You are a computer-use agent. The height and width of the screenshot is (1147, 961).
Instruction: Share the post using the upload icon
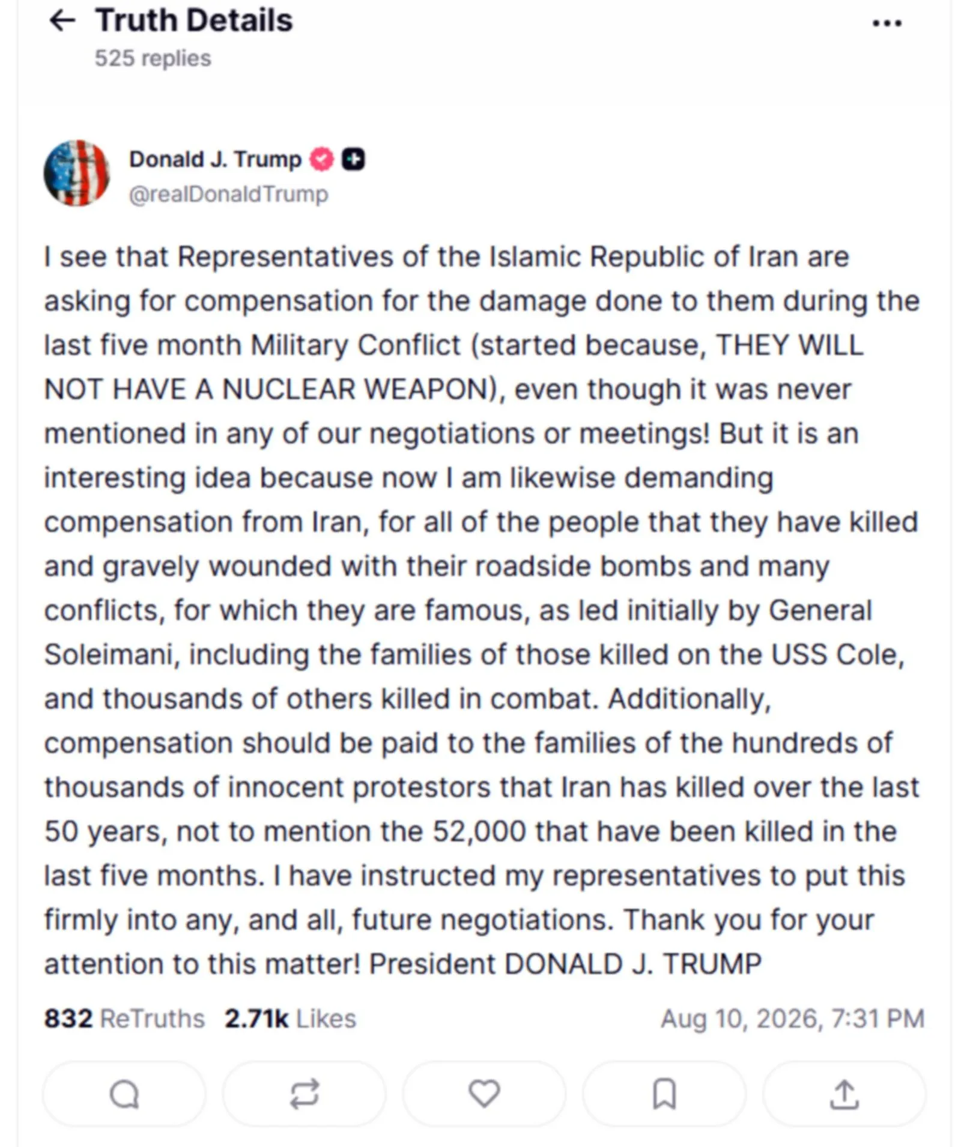[844, 1094]
